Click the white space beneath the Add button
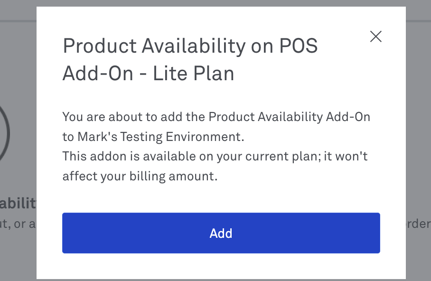The height and width of the screenshot is (281, 431). (221, 266)
